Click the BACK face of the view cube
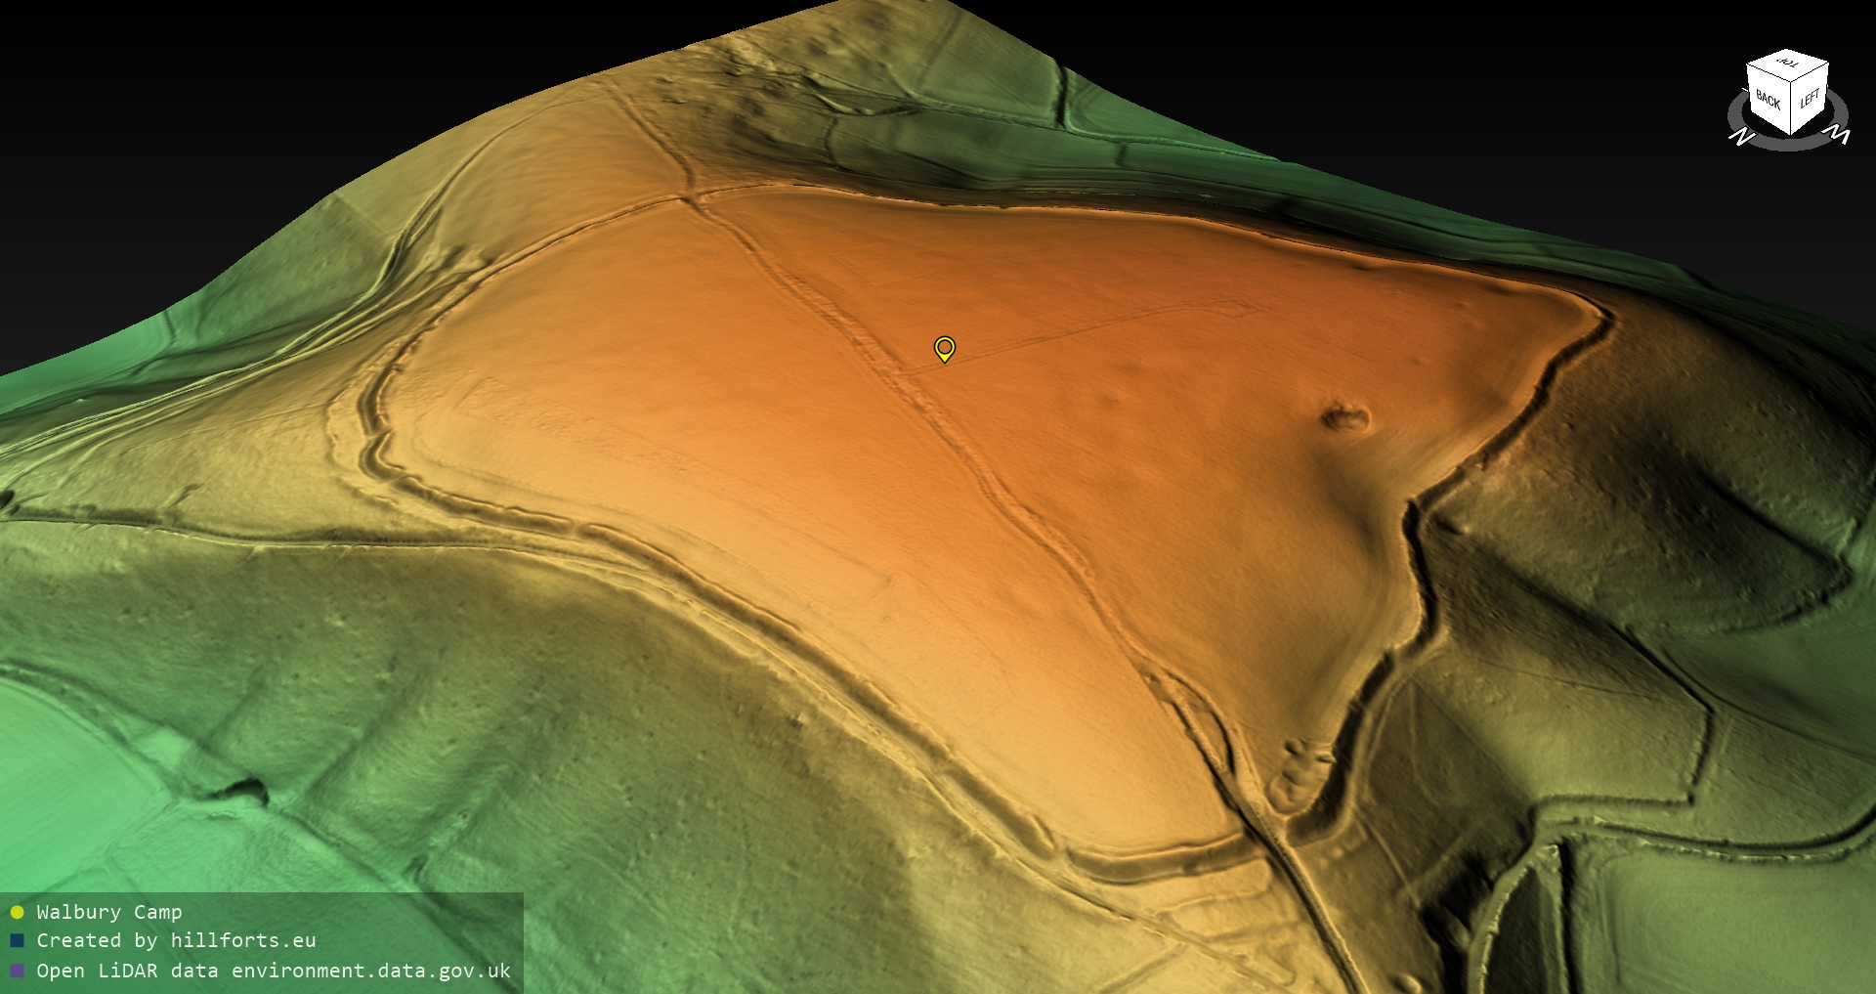This screenshot has width=1876, height=994. [x=1768, y=99]
